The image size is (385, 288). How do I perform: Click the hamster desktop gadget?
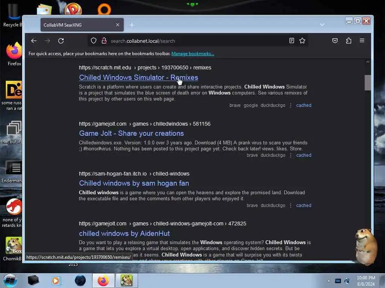[x=366, y=247]
